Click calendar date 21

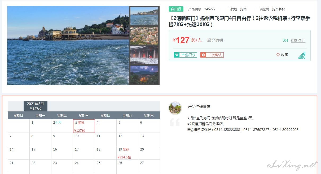[19, 167]
